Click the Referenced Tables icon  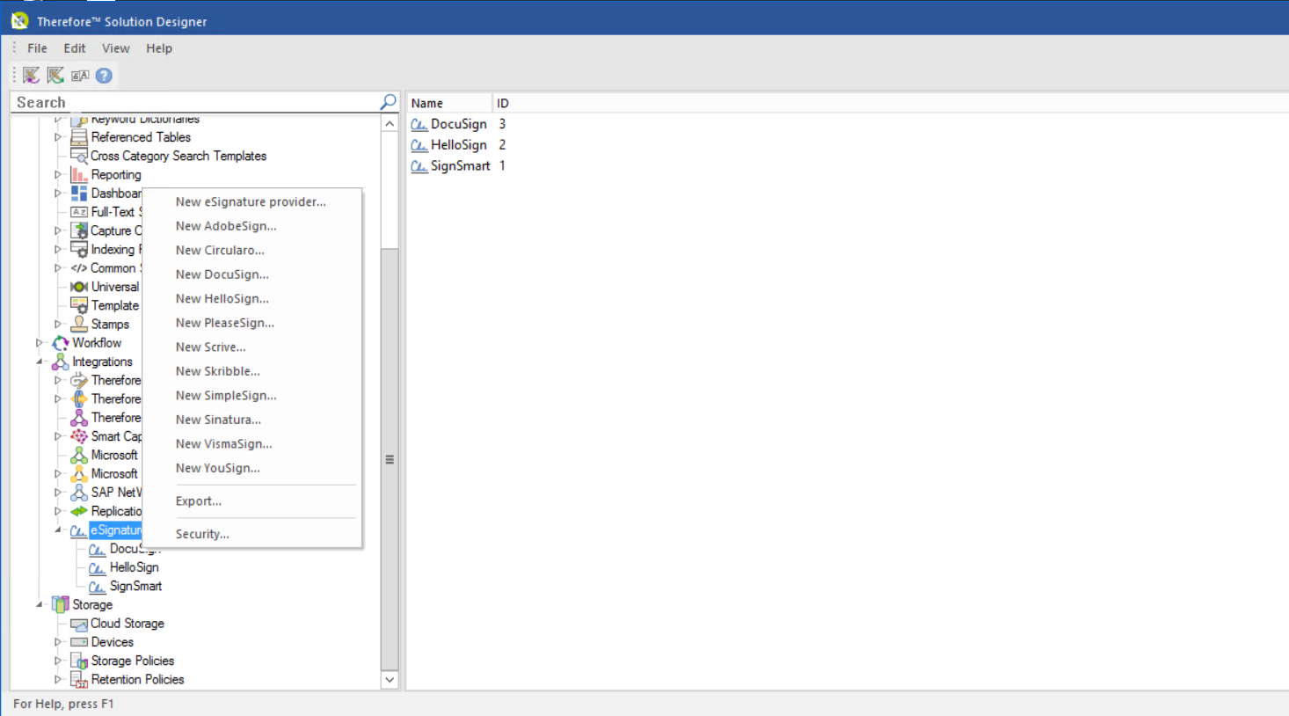click(79, 137)
